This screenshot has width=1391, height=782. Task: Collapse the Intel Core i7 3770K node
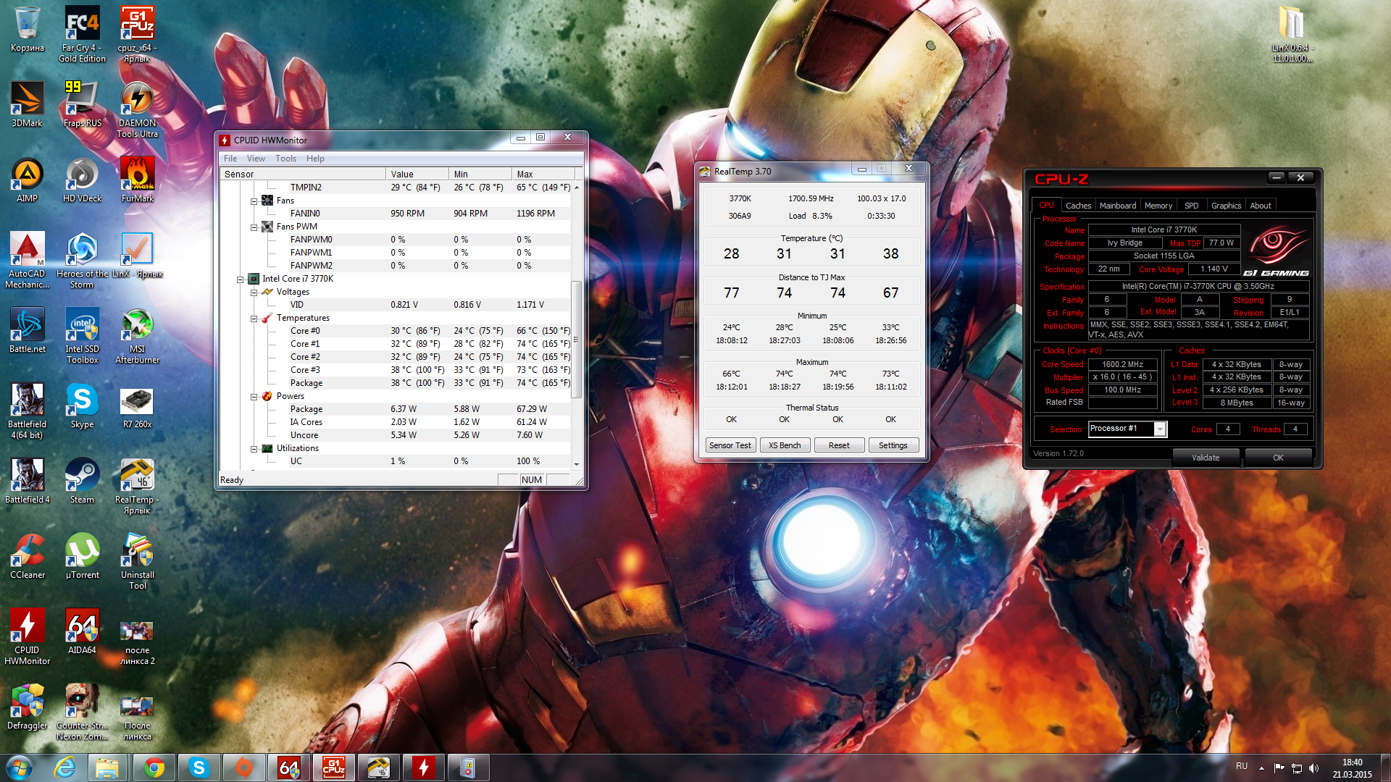241,279
